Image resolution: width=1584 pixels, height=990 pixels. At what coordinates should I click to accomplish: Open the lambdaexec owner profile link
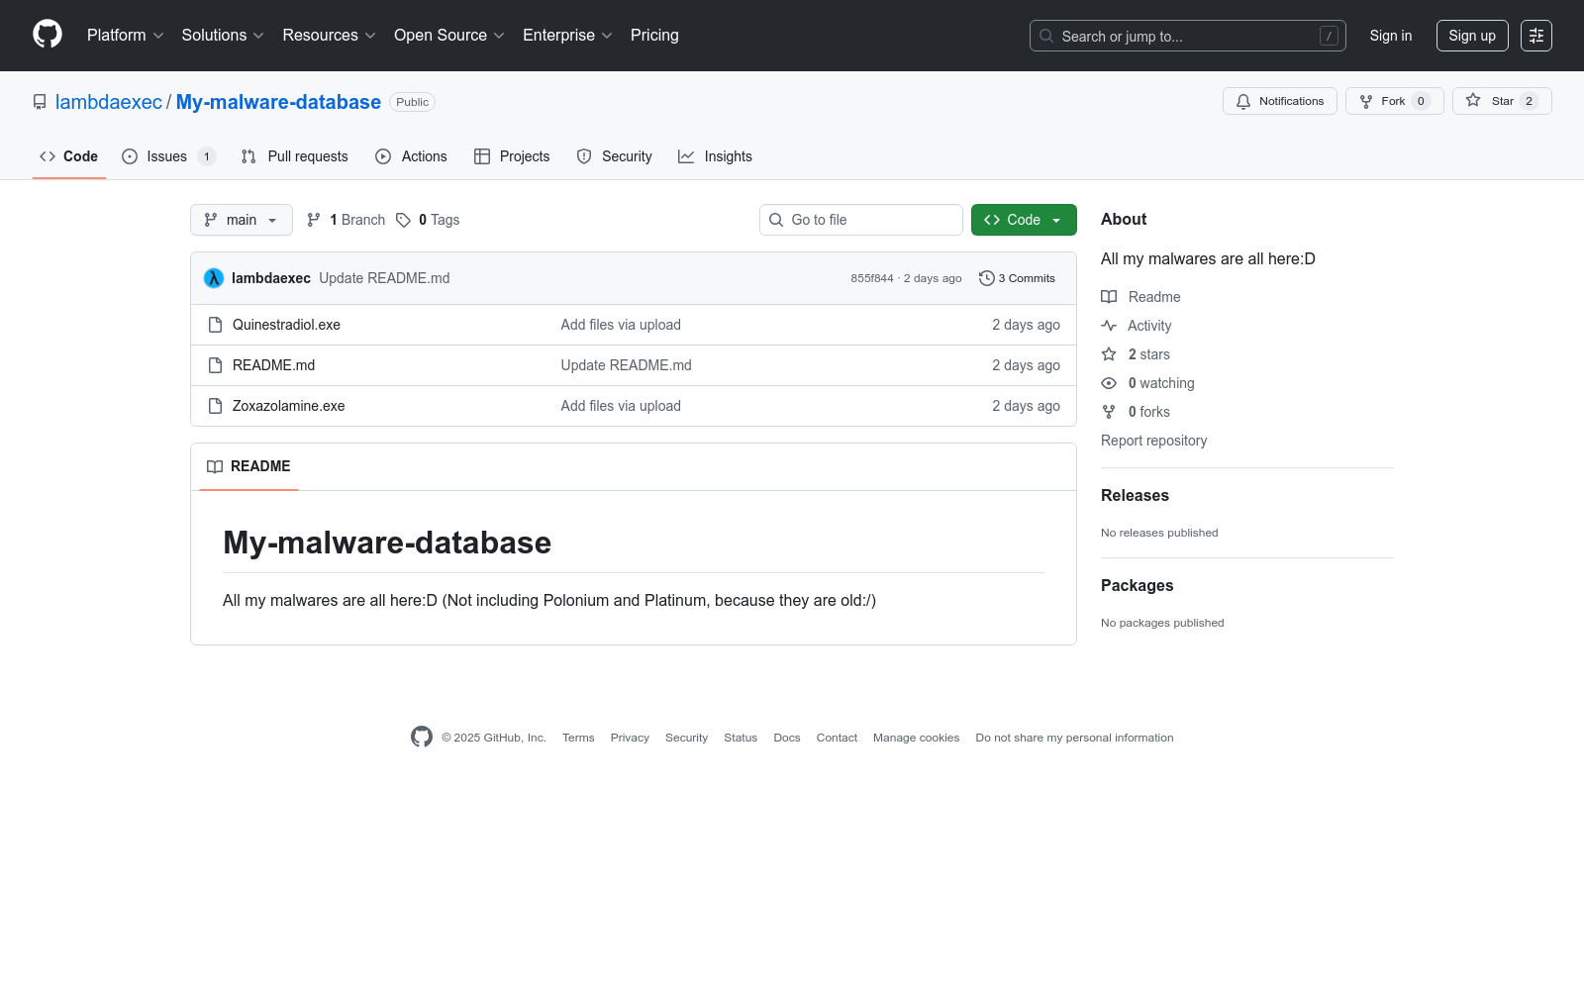tap(109, 102)
